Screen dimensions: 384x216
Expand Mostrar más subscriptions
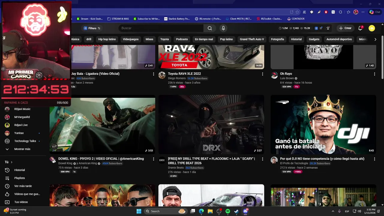(x=23, y=149)
